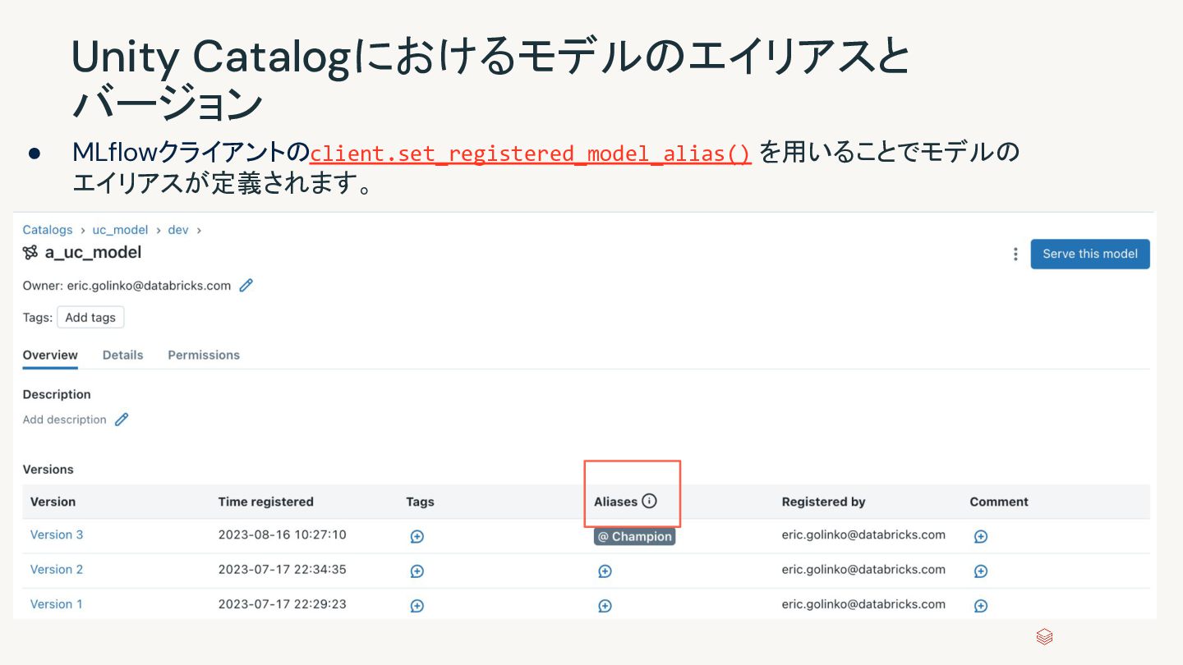
Task: Click the Version 2 registered-by email
Action: (x=863, y=569)
